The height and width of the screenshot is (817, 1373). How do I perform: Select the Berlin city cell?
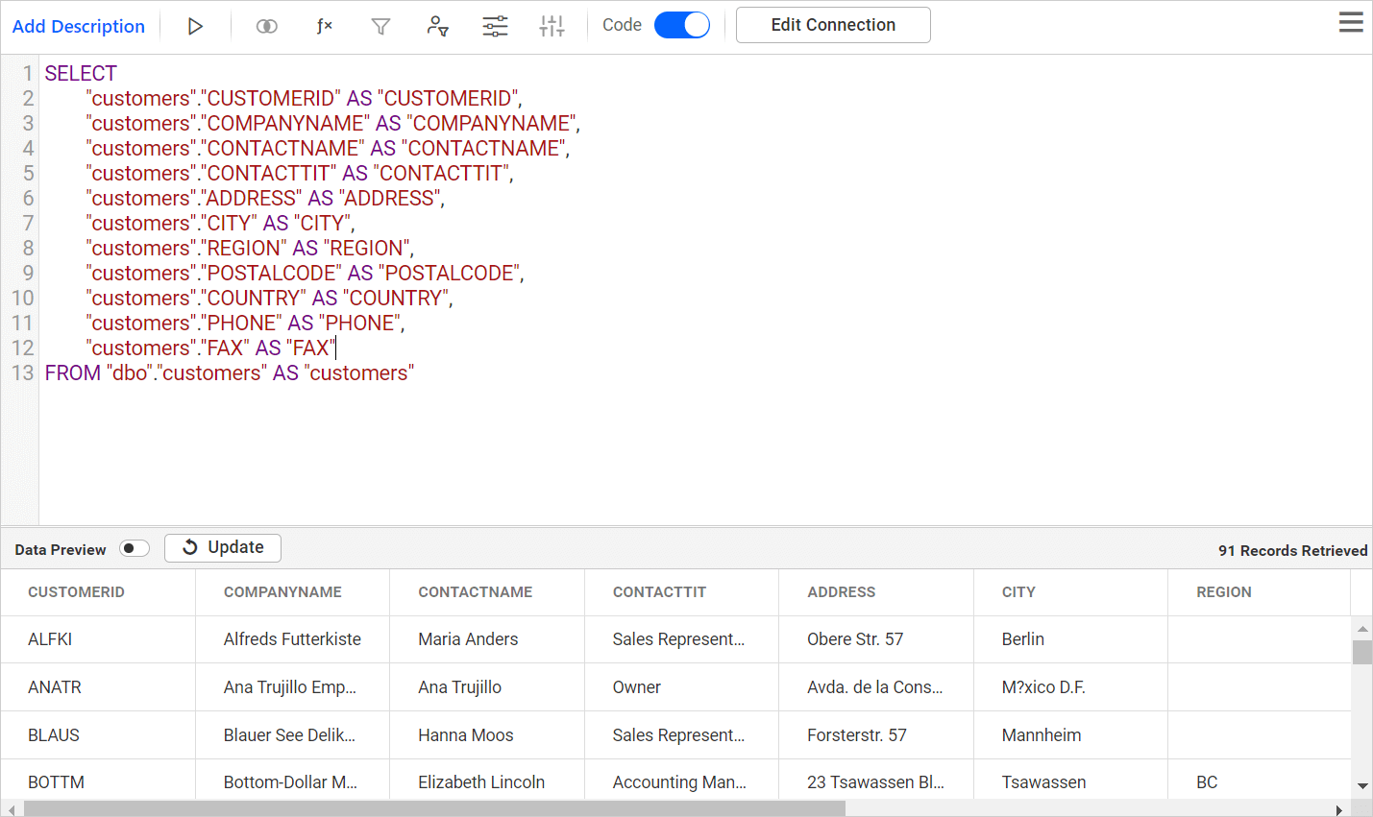(1071, 639)
